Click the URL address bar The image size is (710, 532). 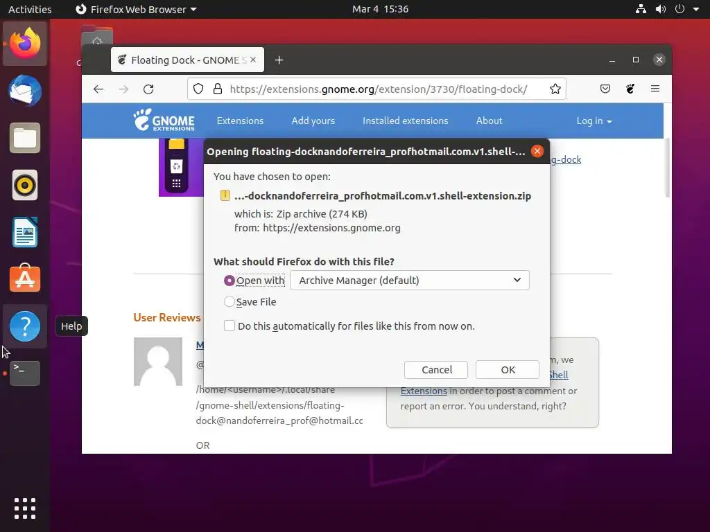point(378,89)
